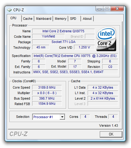Viewport: 131px width, 148px height.
Task: Minimize the CPU-Z window
Action: coord(99,9)
